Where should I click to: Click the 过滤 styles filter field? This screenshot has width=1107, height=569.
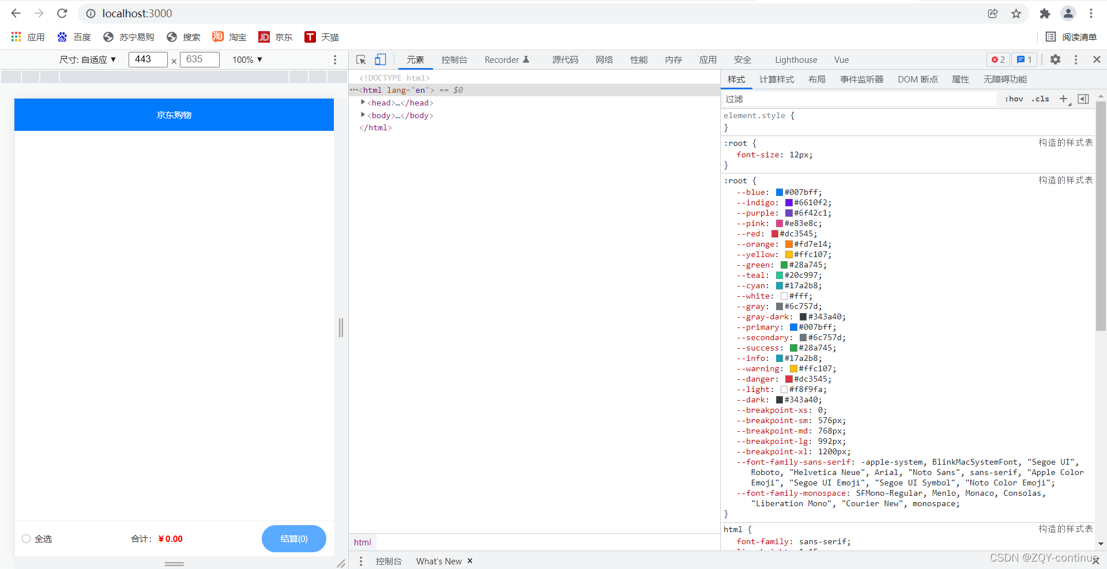click(859, 99)
